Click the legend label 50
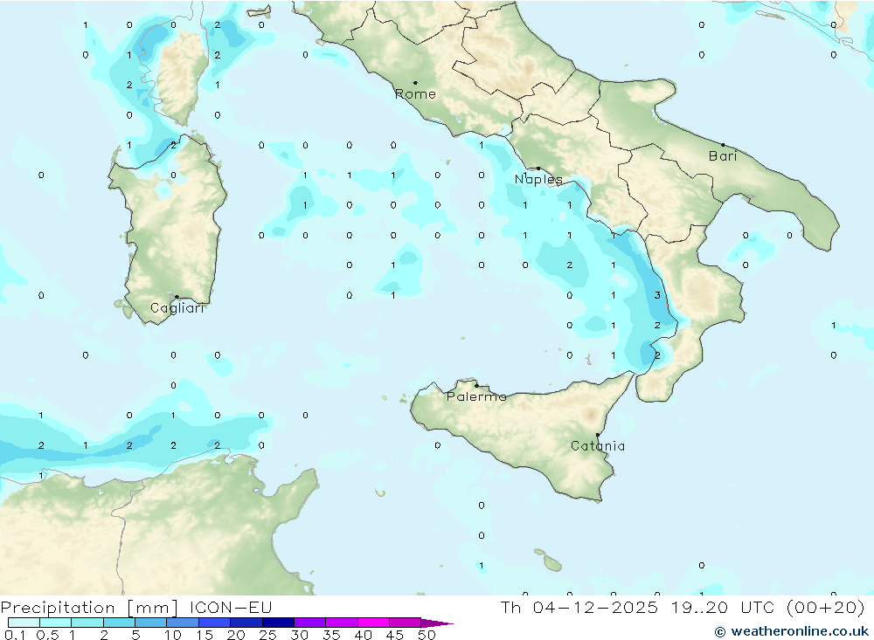 427,635
